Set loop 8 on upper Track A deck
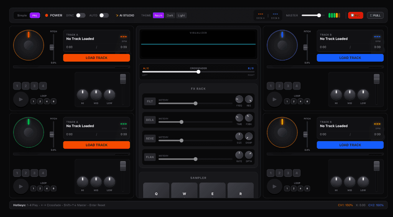 click(53, 101)
